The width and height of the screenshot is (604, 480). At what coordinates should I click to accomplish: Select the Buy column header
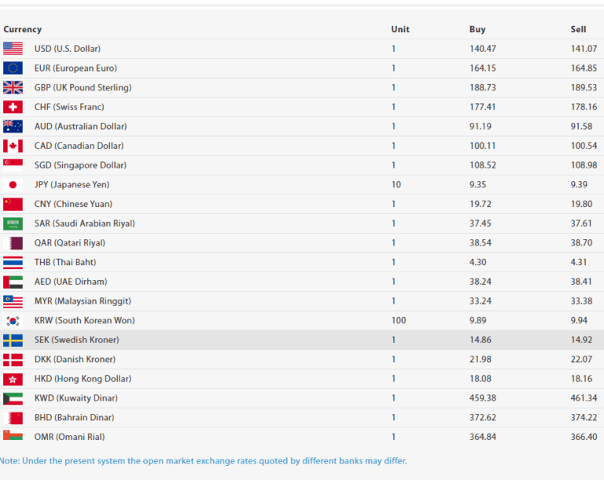point(477,29)
